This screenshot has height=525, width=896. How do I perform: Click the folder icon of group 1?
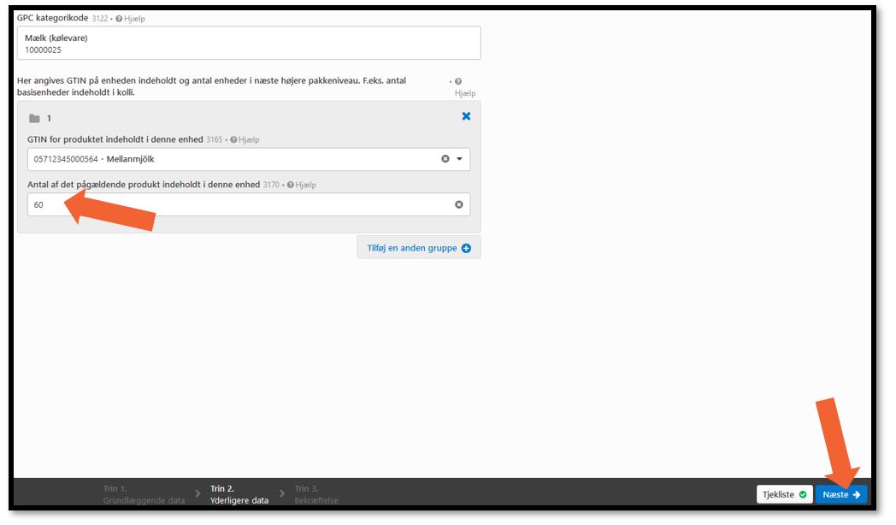pyautogui.click(x=34, y=118)
